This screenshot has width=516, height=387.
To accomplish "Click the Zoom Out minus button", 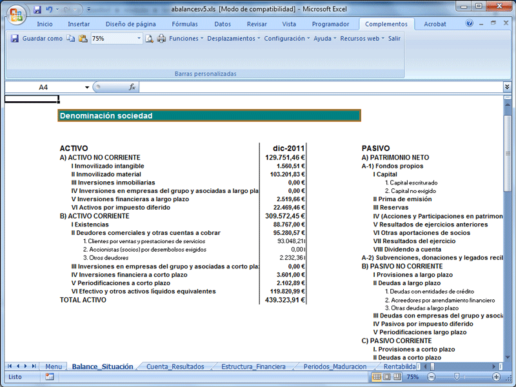I will 431,377.
